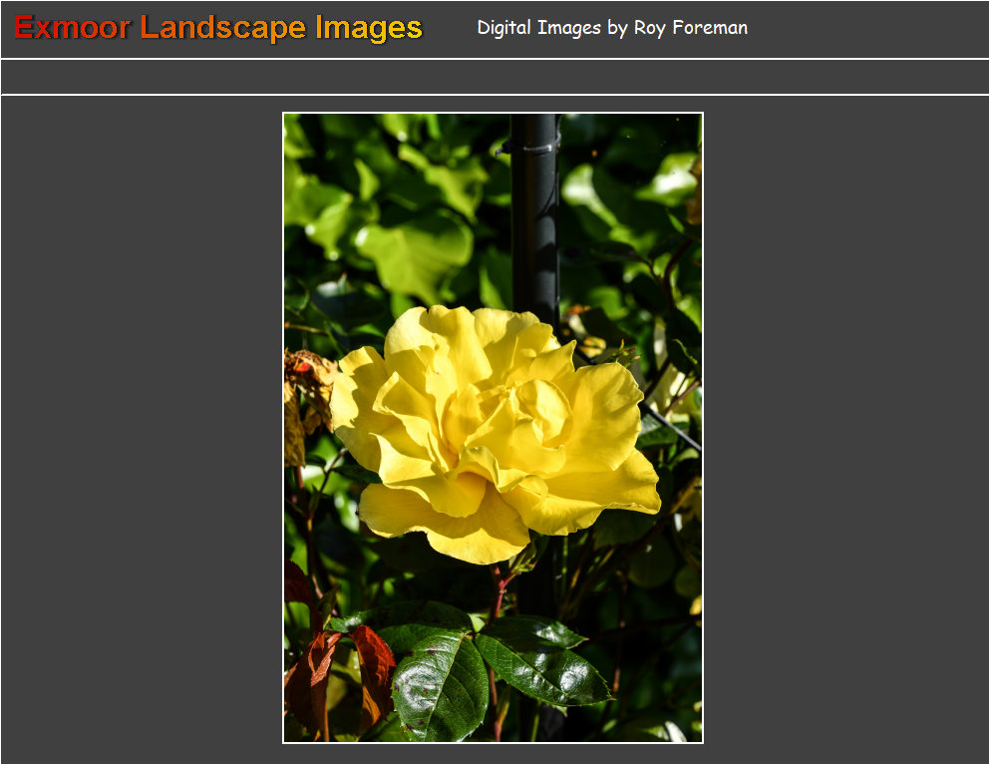This screenshot has width=990, height=765.
Task: Click the word 'Images' in the orange heading
Action: coord(369,28)
